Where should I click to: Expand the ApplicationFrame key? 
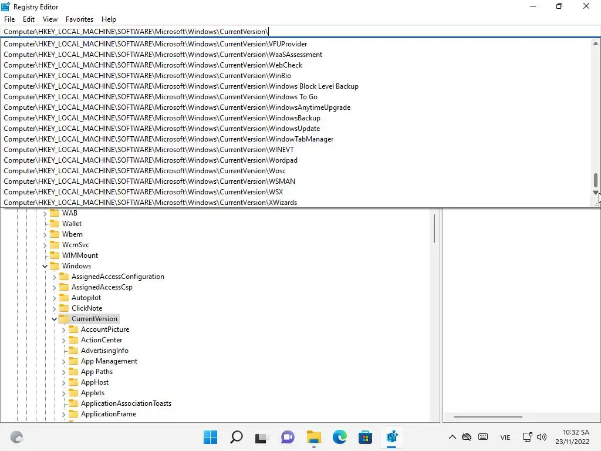click(x=63, y=414)
